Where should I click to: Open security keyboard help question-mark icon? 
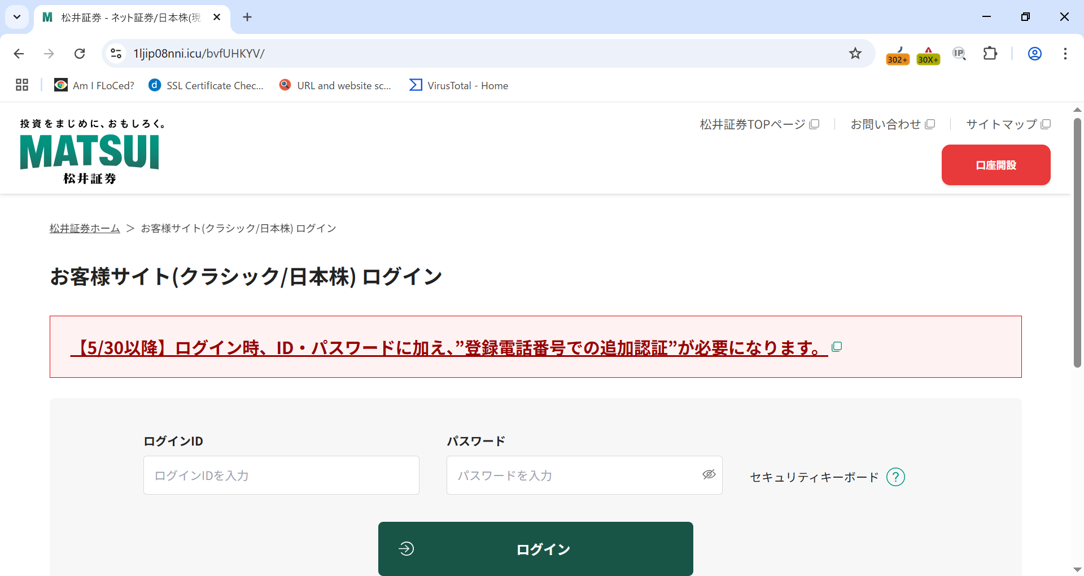tap(895, 477)
